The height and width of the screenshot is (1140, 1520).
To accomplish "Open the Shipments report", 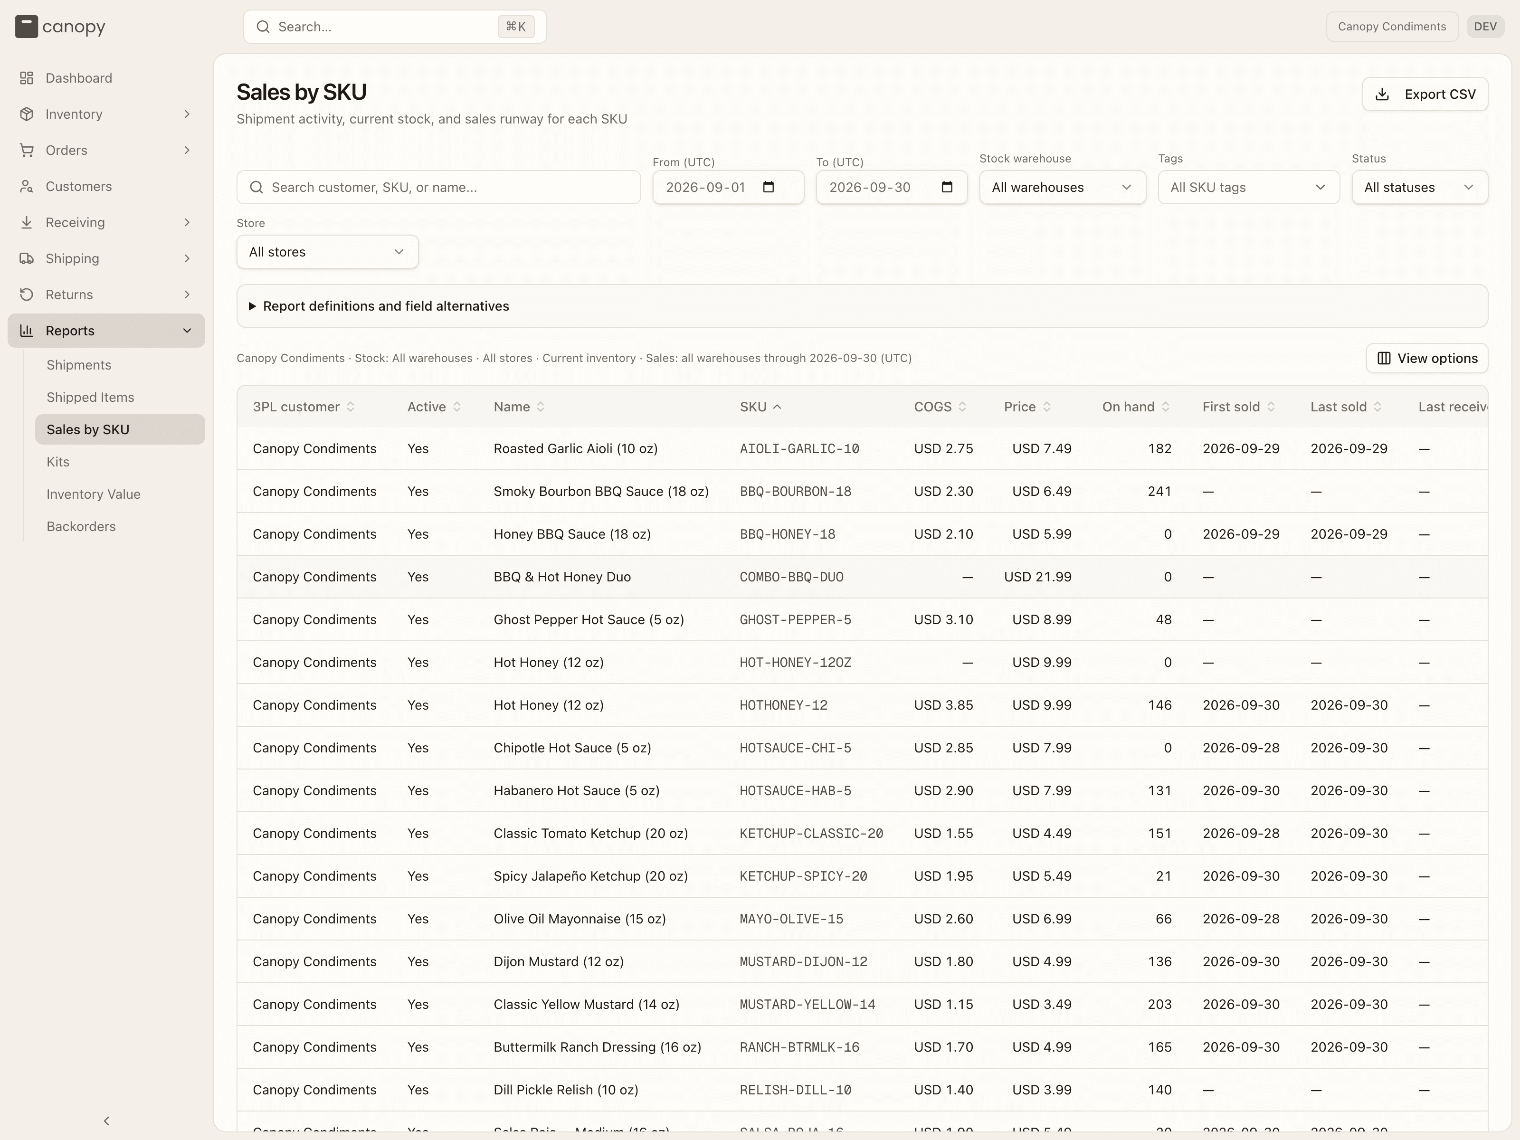I will point(120,365).
